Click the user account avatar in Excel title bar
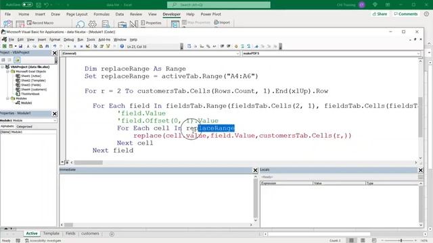The height and width of the screenshot is (243, 433). (x=362, y=5)
